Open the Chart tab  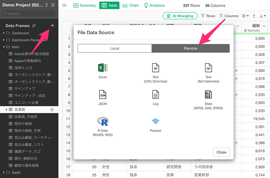click(x=131, y=5)
